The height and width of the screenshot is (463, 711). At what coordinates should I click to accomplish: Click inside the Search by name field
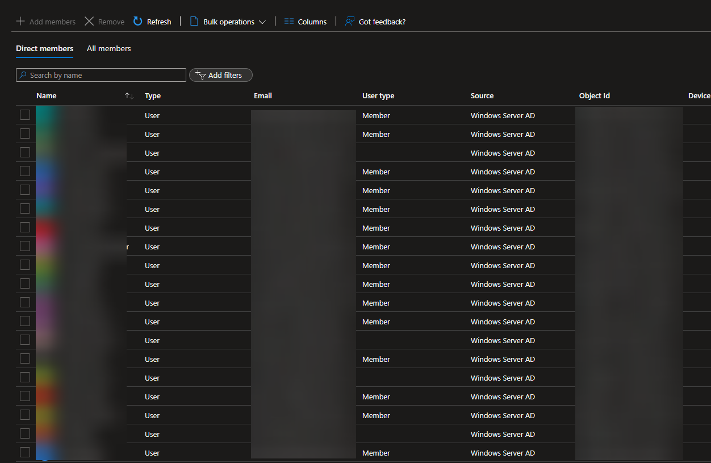(101, 74)
